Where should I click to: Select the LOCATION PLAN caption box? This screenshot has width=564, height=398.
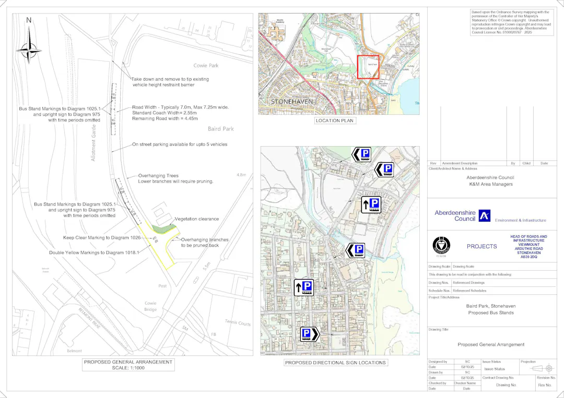pyautogui.click(x=335, y=120)
